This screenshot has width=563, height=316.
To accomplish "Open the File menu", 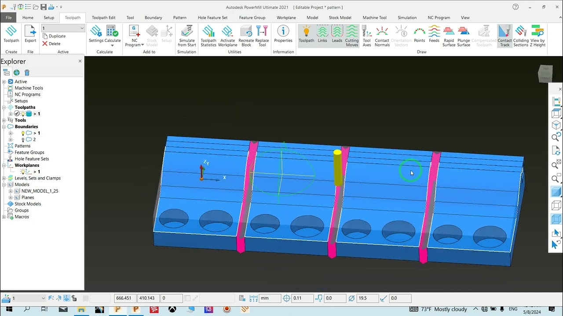I will pos(8,18).
